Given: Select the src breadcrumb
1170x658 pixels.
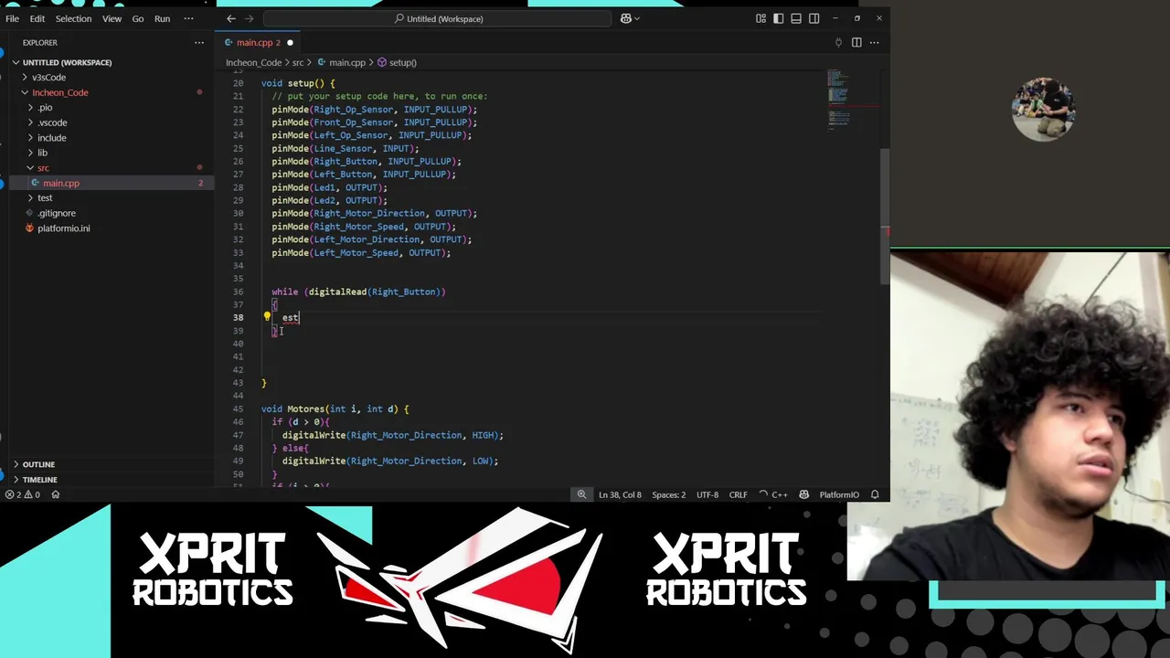Looking at the screenshot, I should click(x=297, y=62).
